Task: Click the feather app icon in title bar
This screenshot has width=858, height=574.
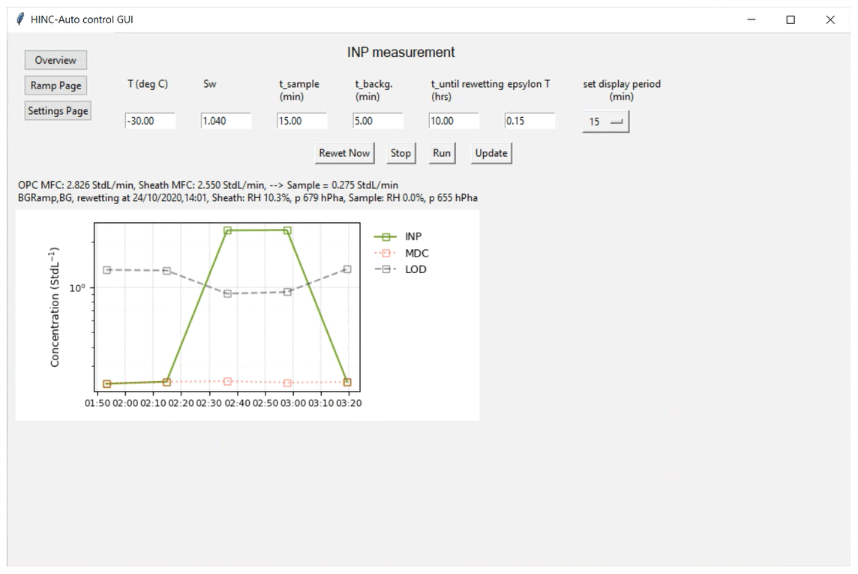Action: point(19,20)
